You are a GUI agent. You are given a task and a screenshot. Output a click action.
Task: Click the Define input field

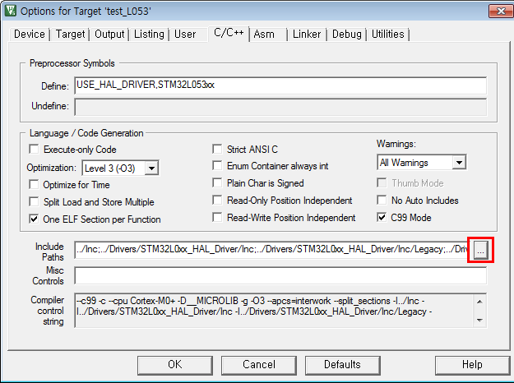click(280, 85)
